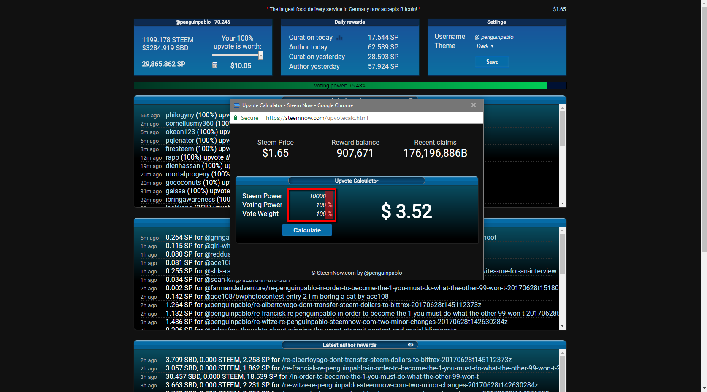The width and height of the screenshot is (707, 392).
Task: Open the @ace108 bwphotocontest curation reward link
Action: (x=296, y=296)
